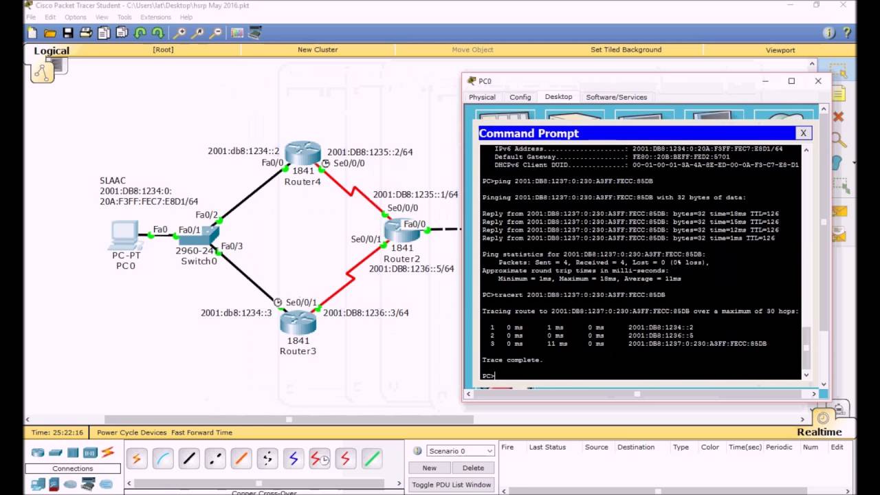
Task: Select Hubs device category
Action: tap(73, 452)
